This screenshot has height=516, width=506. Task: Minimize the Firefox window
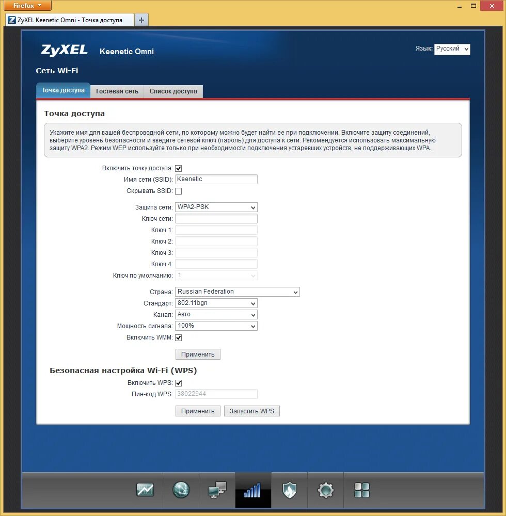(459, 6)
